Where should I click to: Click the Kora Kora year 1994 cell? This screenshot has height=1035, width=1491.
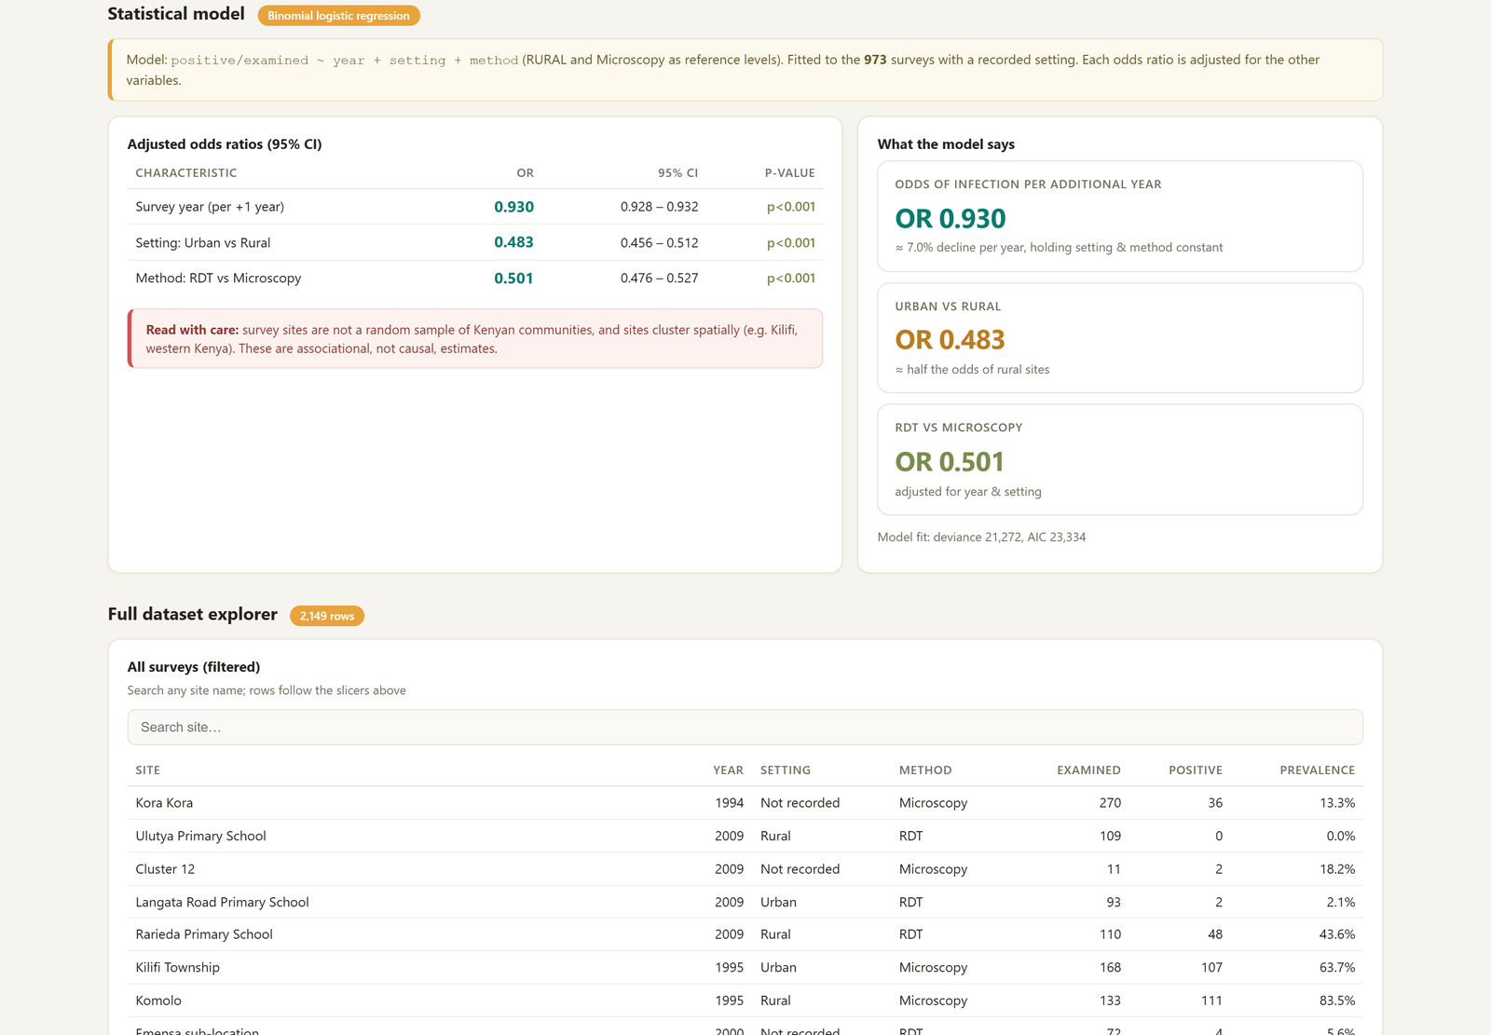(730, 803)
